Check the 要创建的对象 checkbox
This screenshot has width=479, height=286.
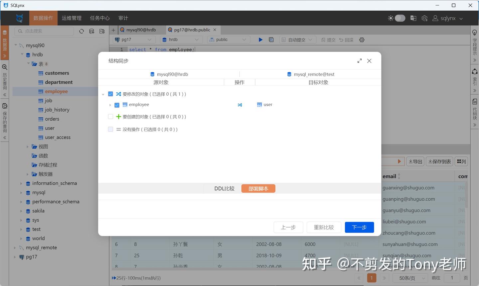coord(110,116)
